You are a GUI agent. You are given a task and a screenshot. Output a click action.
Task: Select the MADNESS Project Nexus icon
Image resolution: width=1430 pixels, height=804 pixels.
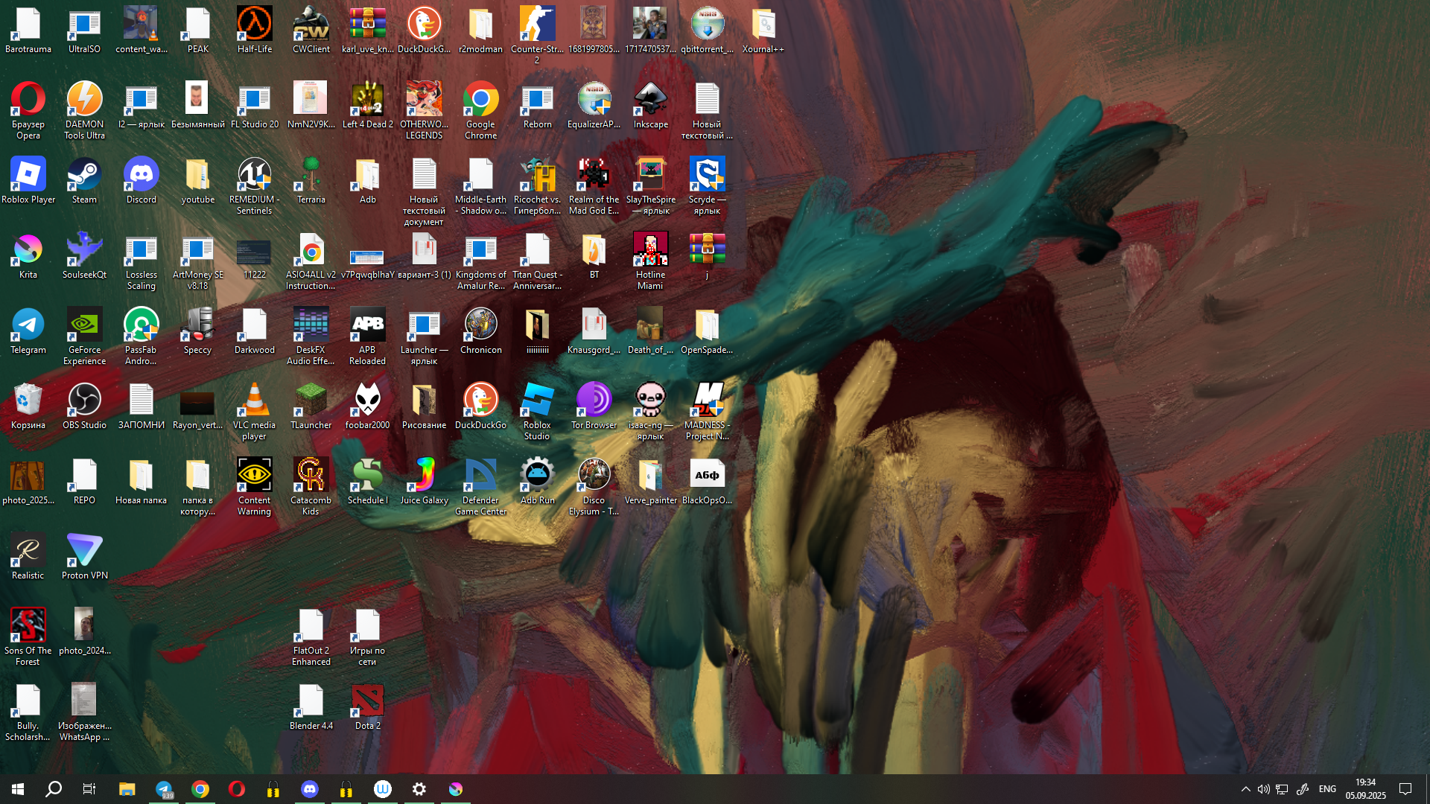click(707, 412)
